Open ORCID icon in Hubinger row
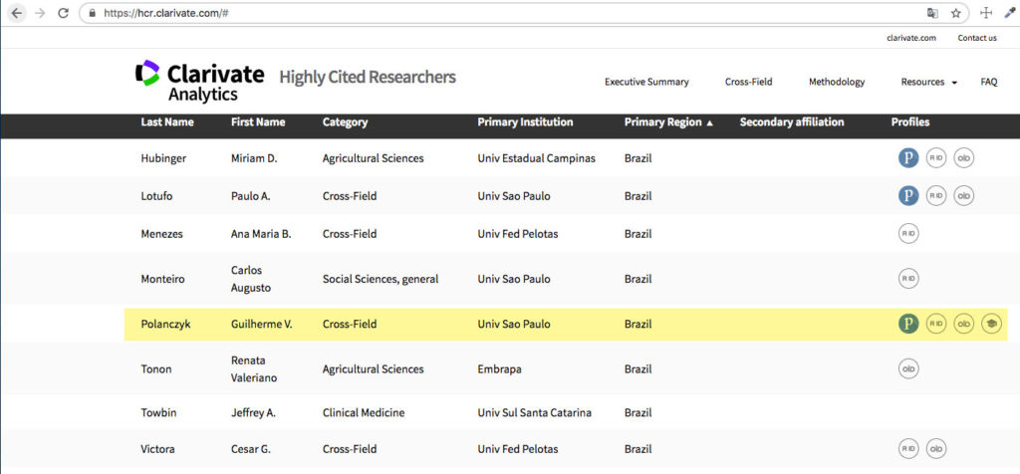1020x474 pixels. (x=964, y=158)
